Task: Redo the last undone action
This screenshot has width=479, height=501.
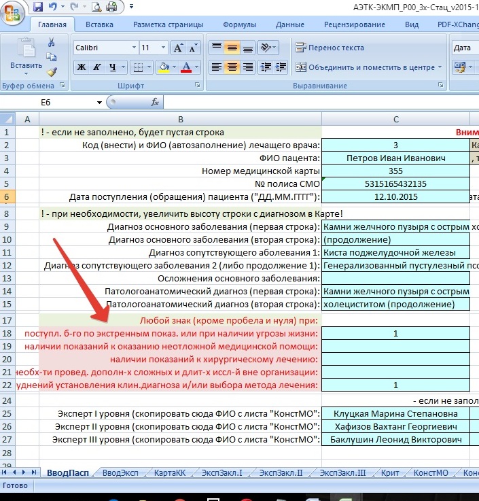Action: (74, 7)
